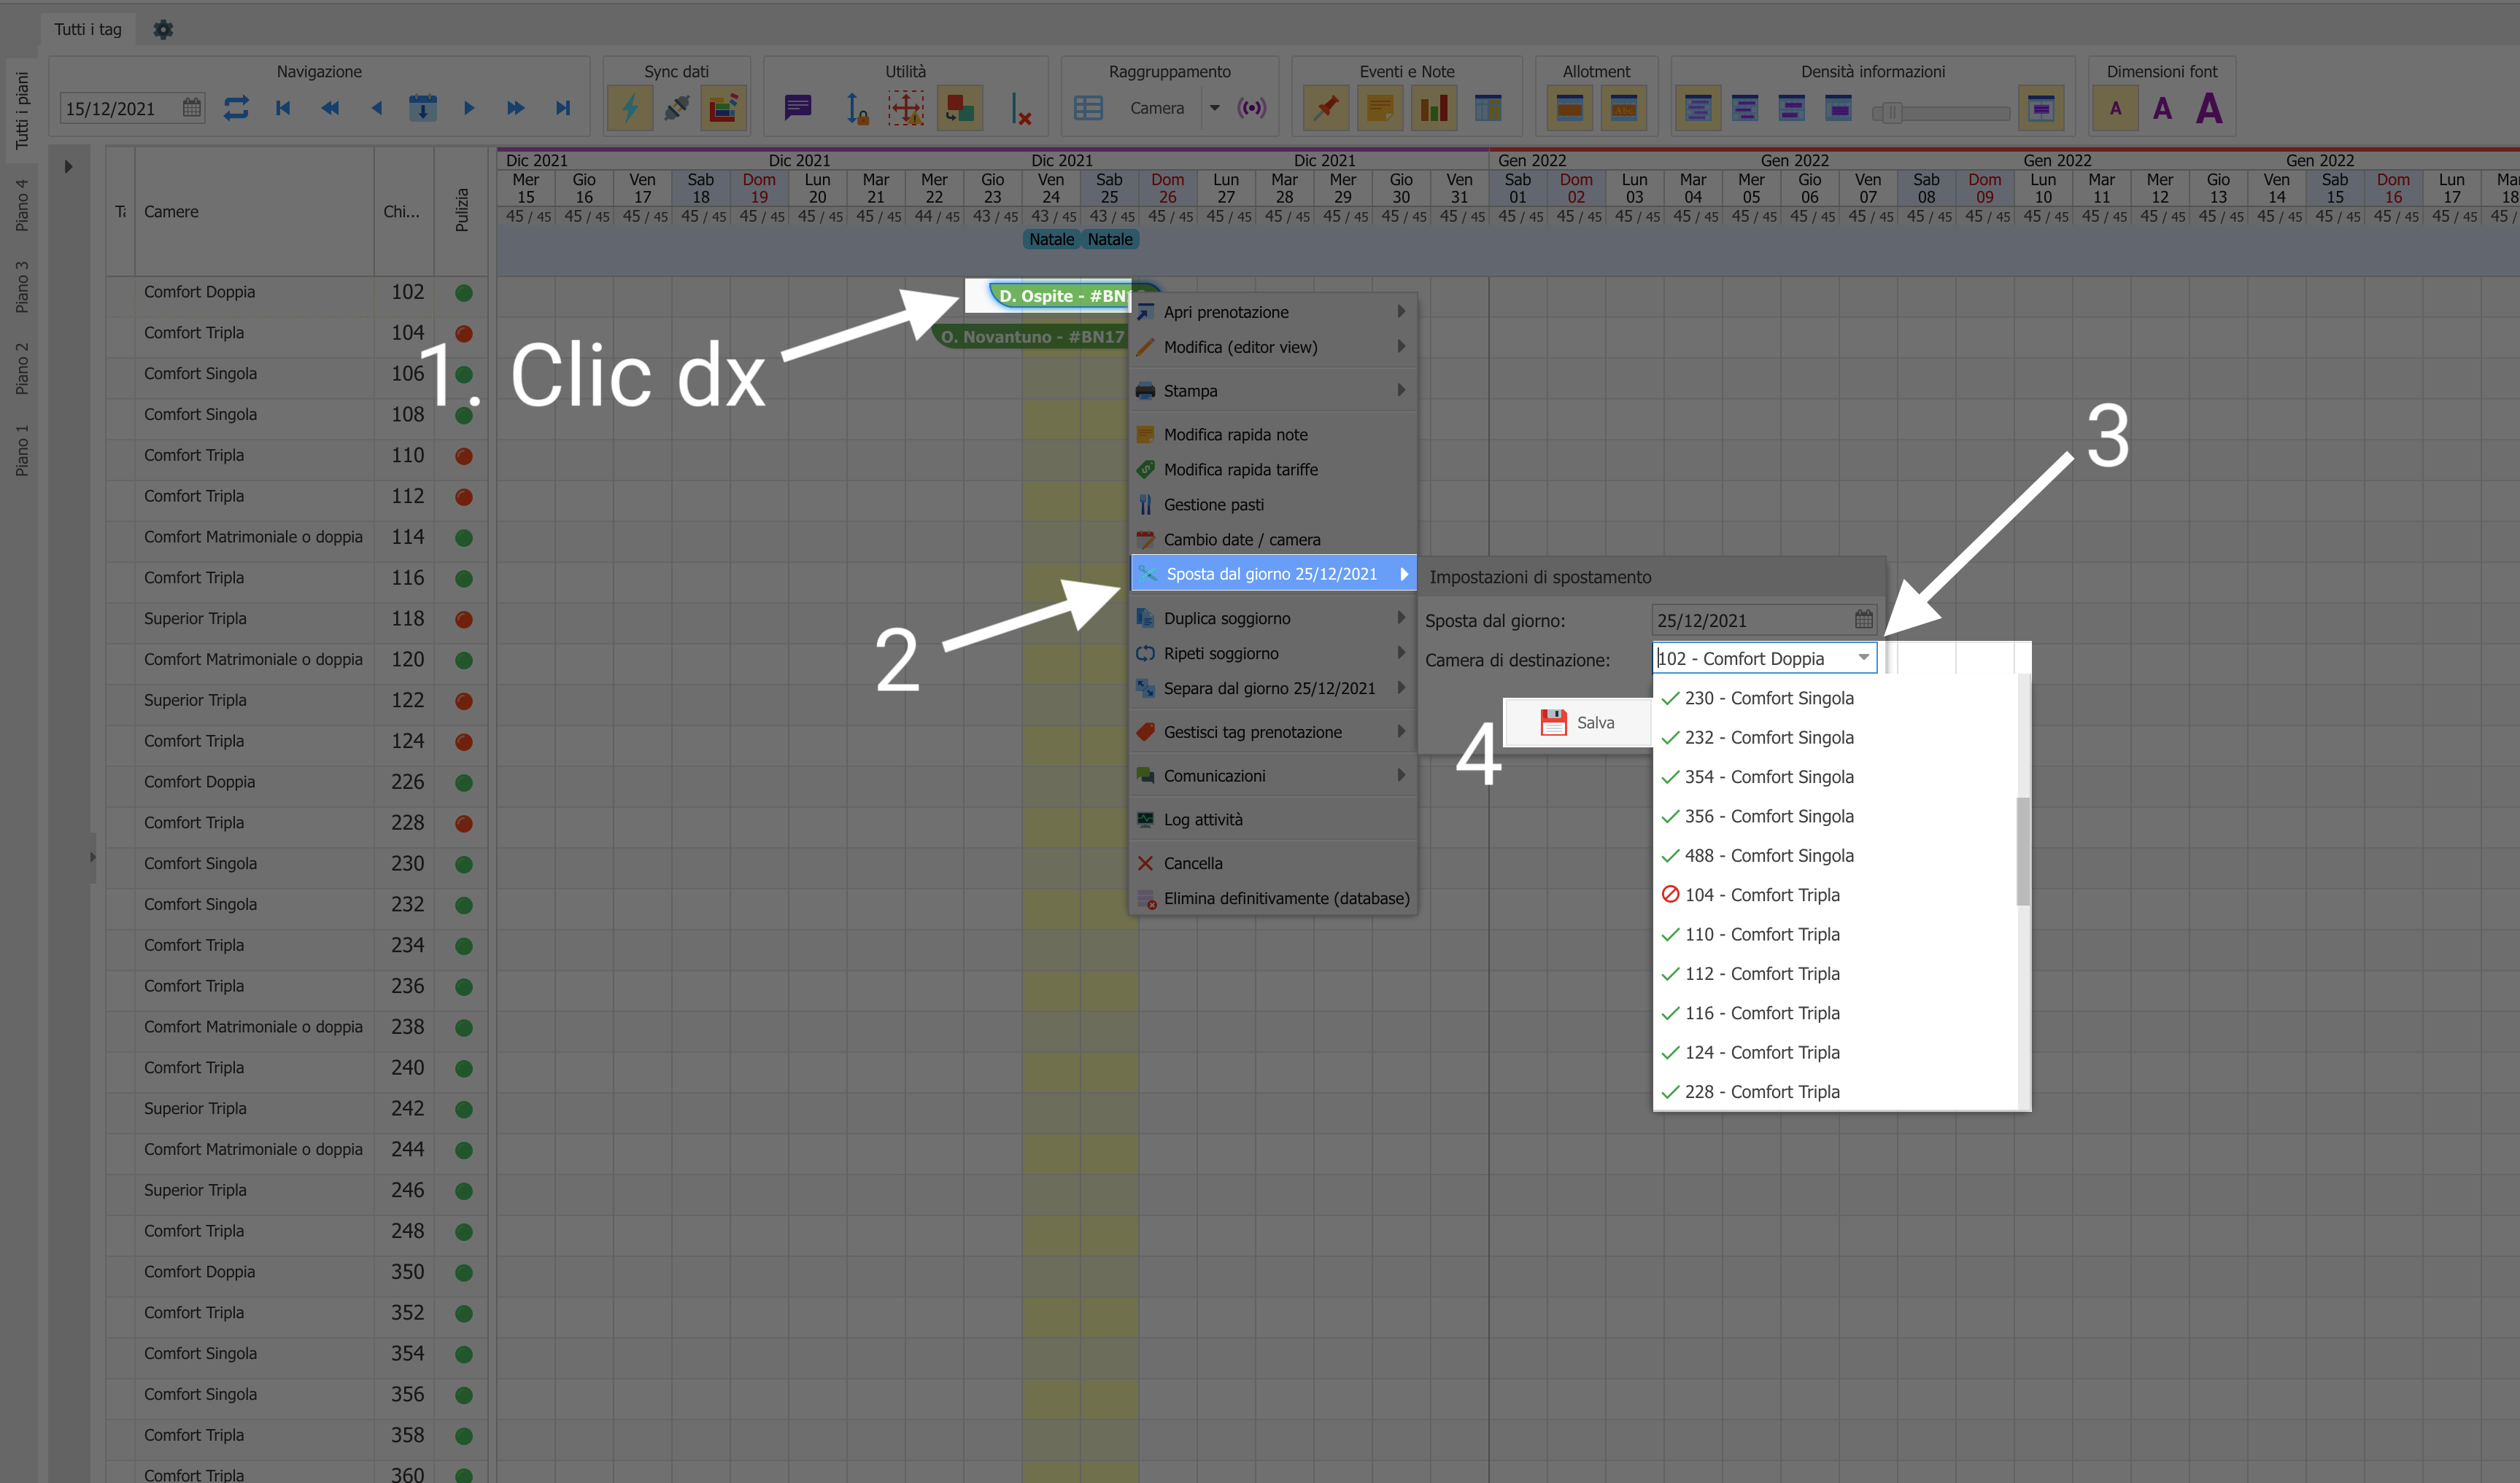Click Elimina definitivamente (database)
Viewport: 2520px width, 1483px height.
(x=1273, y=898)
